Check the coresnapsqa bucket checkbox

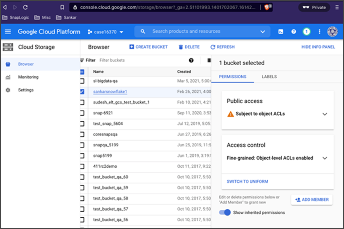pyautogui.click(x=82, y=134)
